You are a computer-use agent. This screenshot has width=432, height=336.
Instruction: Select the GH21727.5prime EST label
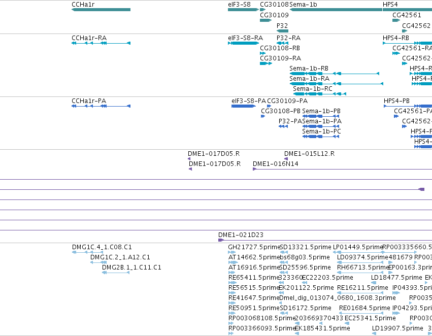tap(254, 247)
